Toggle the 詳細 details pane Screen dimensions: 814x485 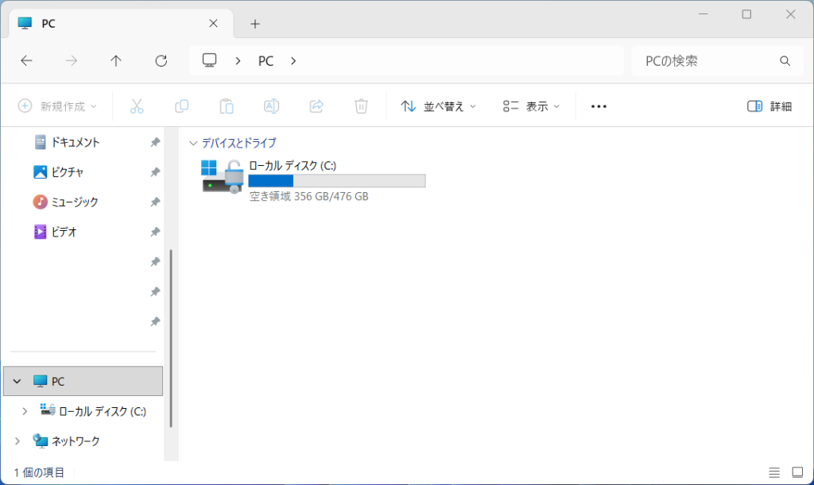click(769, 106)
